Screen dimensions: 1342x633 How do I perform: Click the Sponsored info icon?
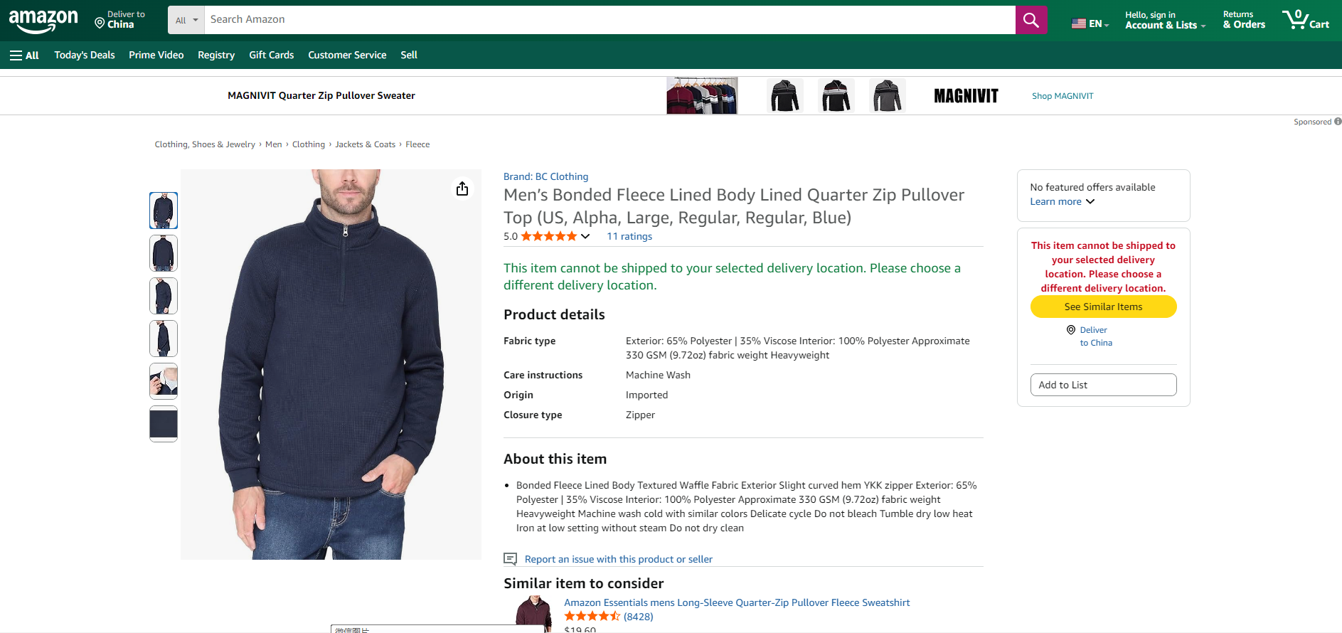[1338, 122]
